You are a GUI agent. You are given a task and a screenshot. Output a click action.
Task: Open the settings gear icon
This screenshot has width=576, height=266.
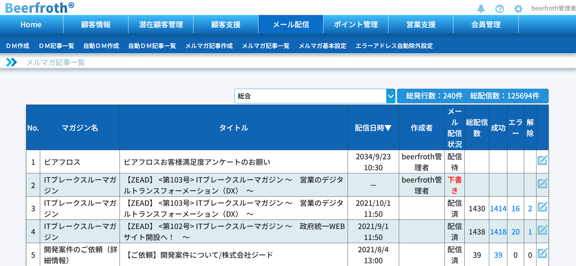(518, 9)
